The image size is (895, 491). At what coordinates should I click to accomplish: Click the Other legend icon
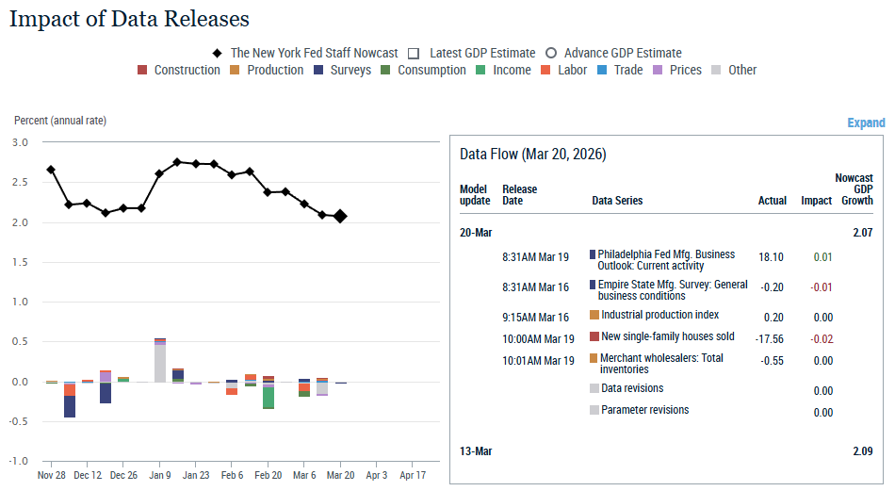(717, 70)
